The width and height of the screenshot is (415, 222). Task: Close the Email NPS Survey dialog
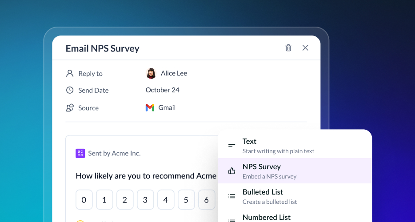coord(305,48)
